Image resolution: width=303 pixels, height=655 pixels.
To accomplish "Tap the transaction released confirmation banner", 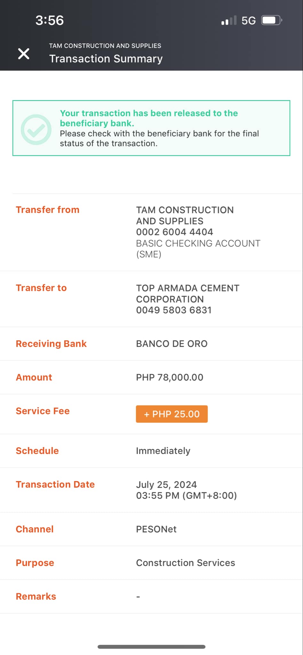I will pos(151,128).
